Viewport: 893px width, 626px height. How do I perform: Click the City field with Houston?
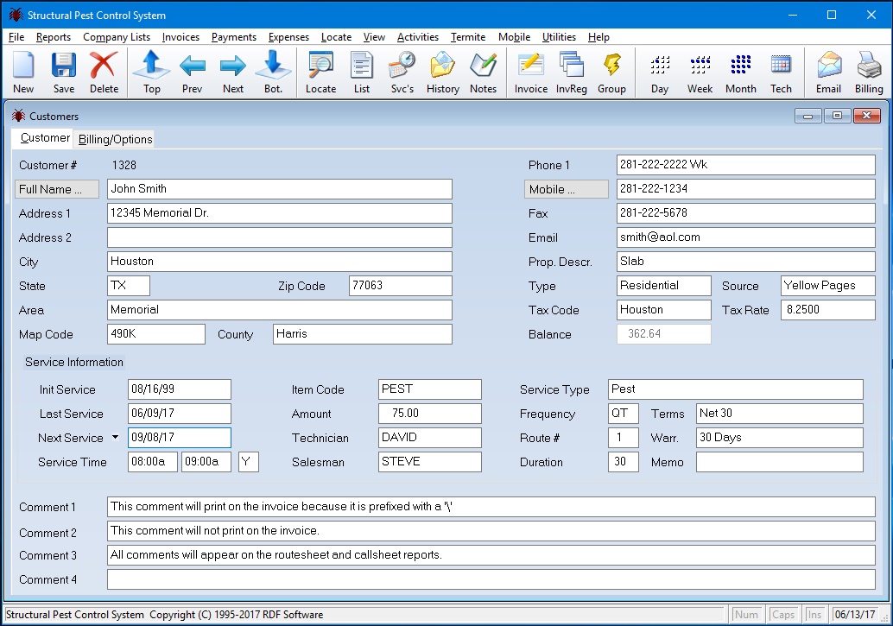[x=280, y=262]
